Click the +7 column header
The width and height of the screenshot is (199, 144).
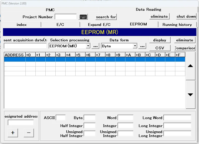point(100,55)
